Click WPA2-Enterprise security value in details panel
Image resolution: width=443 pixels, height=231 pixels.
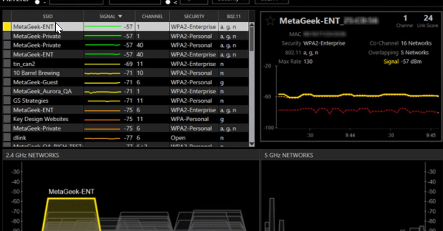coord(324,43)
